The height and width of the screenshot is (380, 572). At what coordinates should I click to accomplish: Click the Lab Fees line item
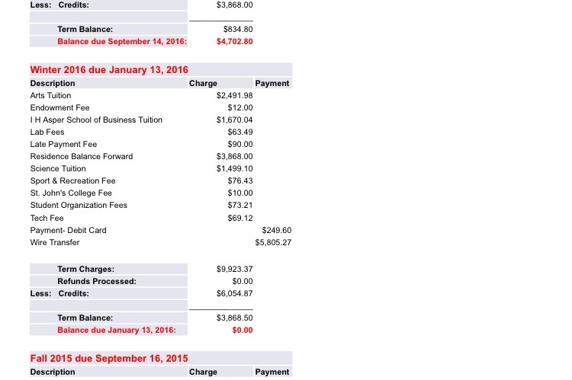point(47,132)
